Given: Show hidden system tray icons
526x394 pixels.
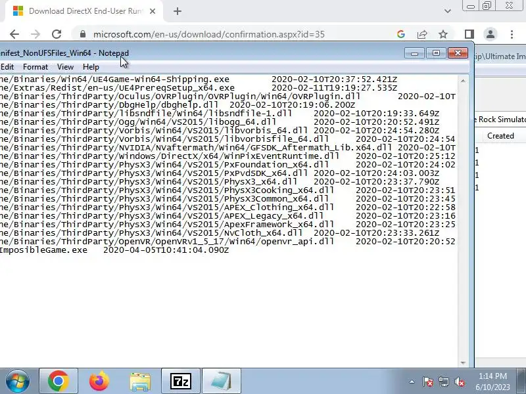Looking at the screenshot, I should (412, 382).
